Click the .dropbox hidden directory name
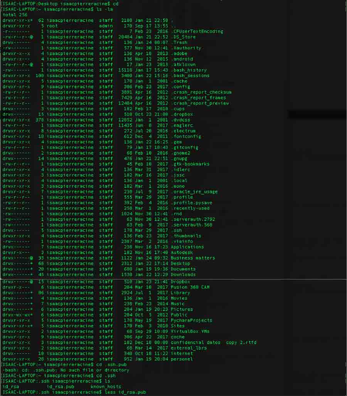 tap(183, 114)
